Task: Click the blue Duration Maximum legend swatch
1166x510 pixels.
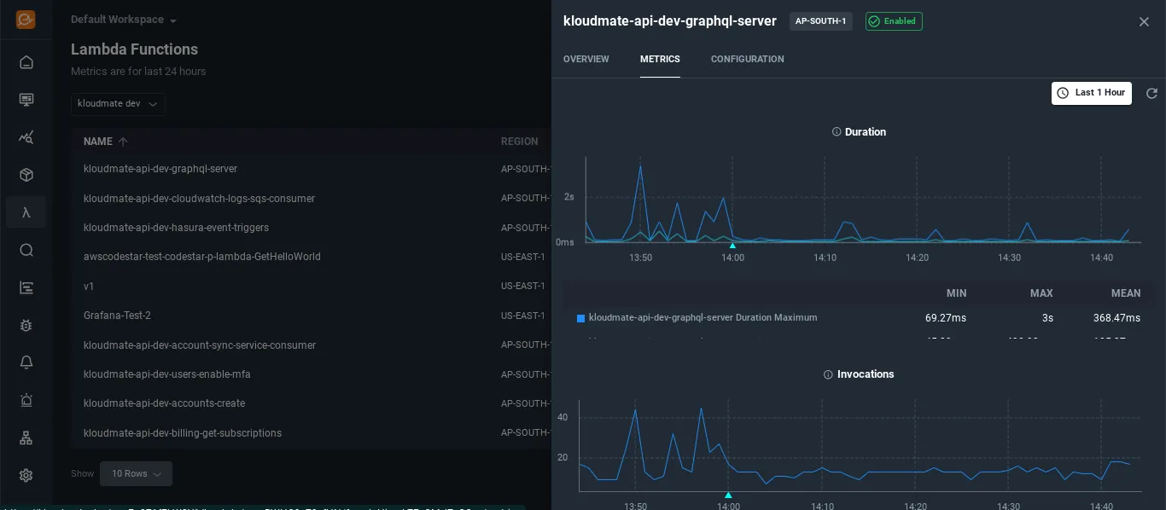Action: point(581,318)
